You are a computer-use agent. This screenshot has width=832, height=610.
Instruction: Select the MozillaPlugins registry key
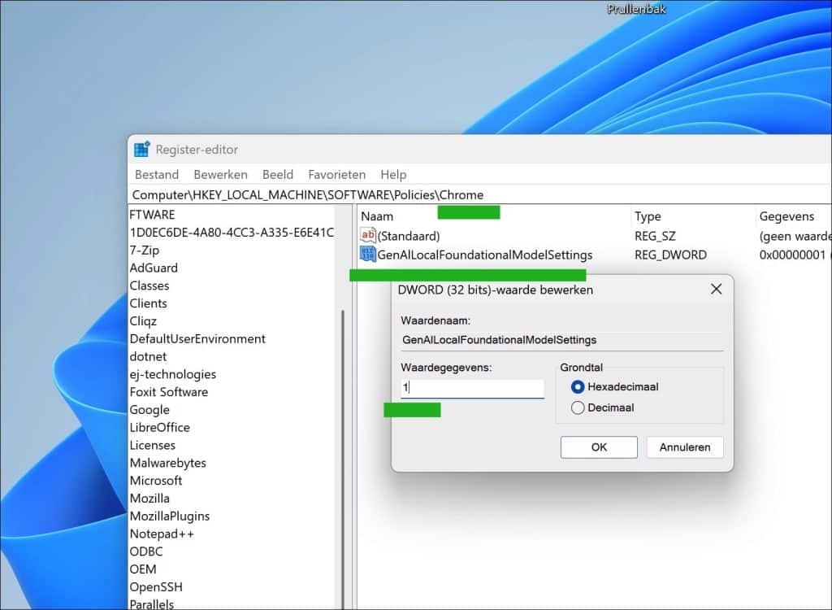click(x=170, y=516)
